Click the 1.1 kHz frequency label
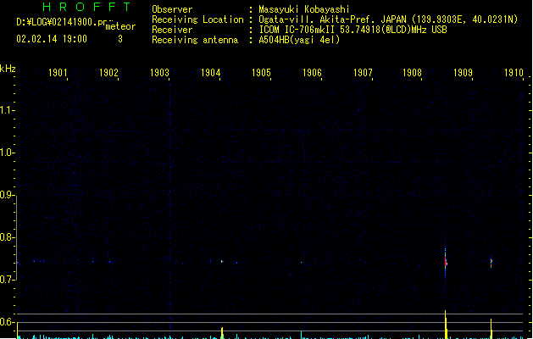 (7, 110)
